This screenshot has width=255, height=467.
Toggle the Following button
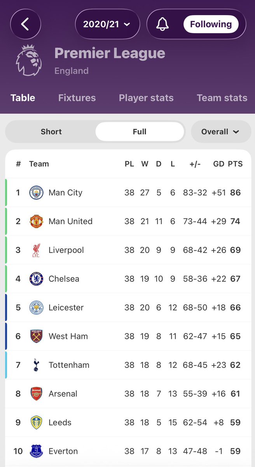211,24
